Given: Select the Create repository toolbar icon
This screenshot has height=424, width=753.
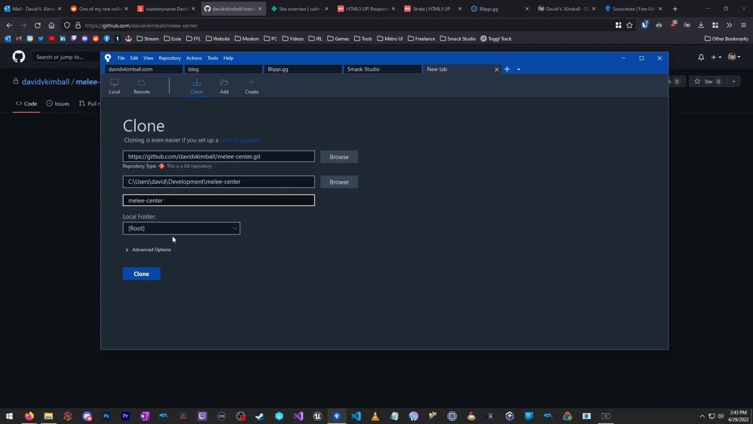Looking at the screenshot, I should pos(252,86).
